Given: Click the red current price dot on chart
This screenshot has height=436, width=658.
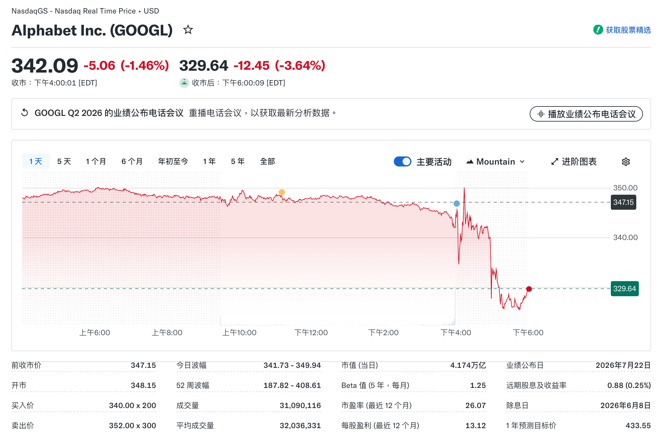Looking at the screenshot, I should point(529,289).
